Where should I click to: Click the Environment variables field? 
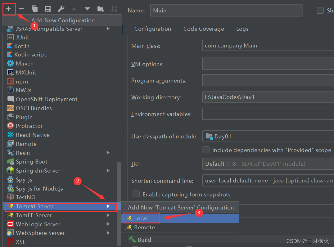pyautogui.click(x=268, y=114)
